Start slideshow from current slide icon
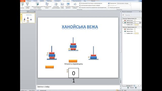Viewport: 162px width, 91px height. [x=27, y=4]
